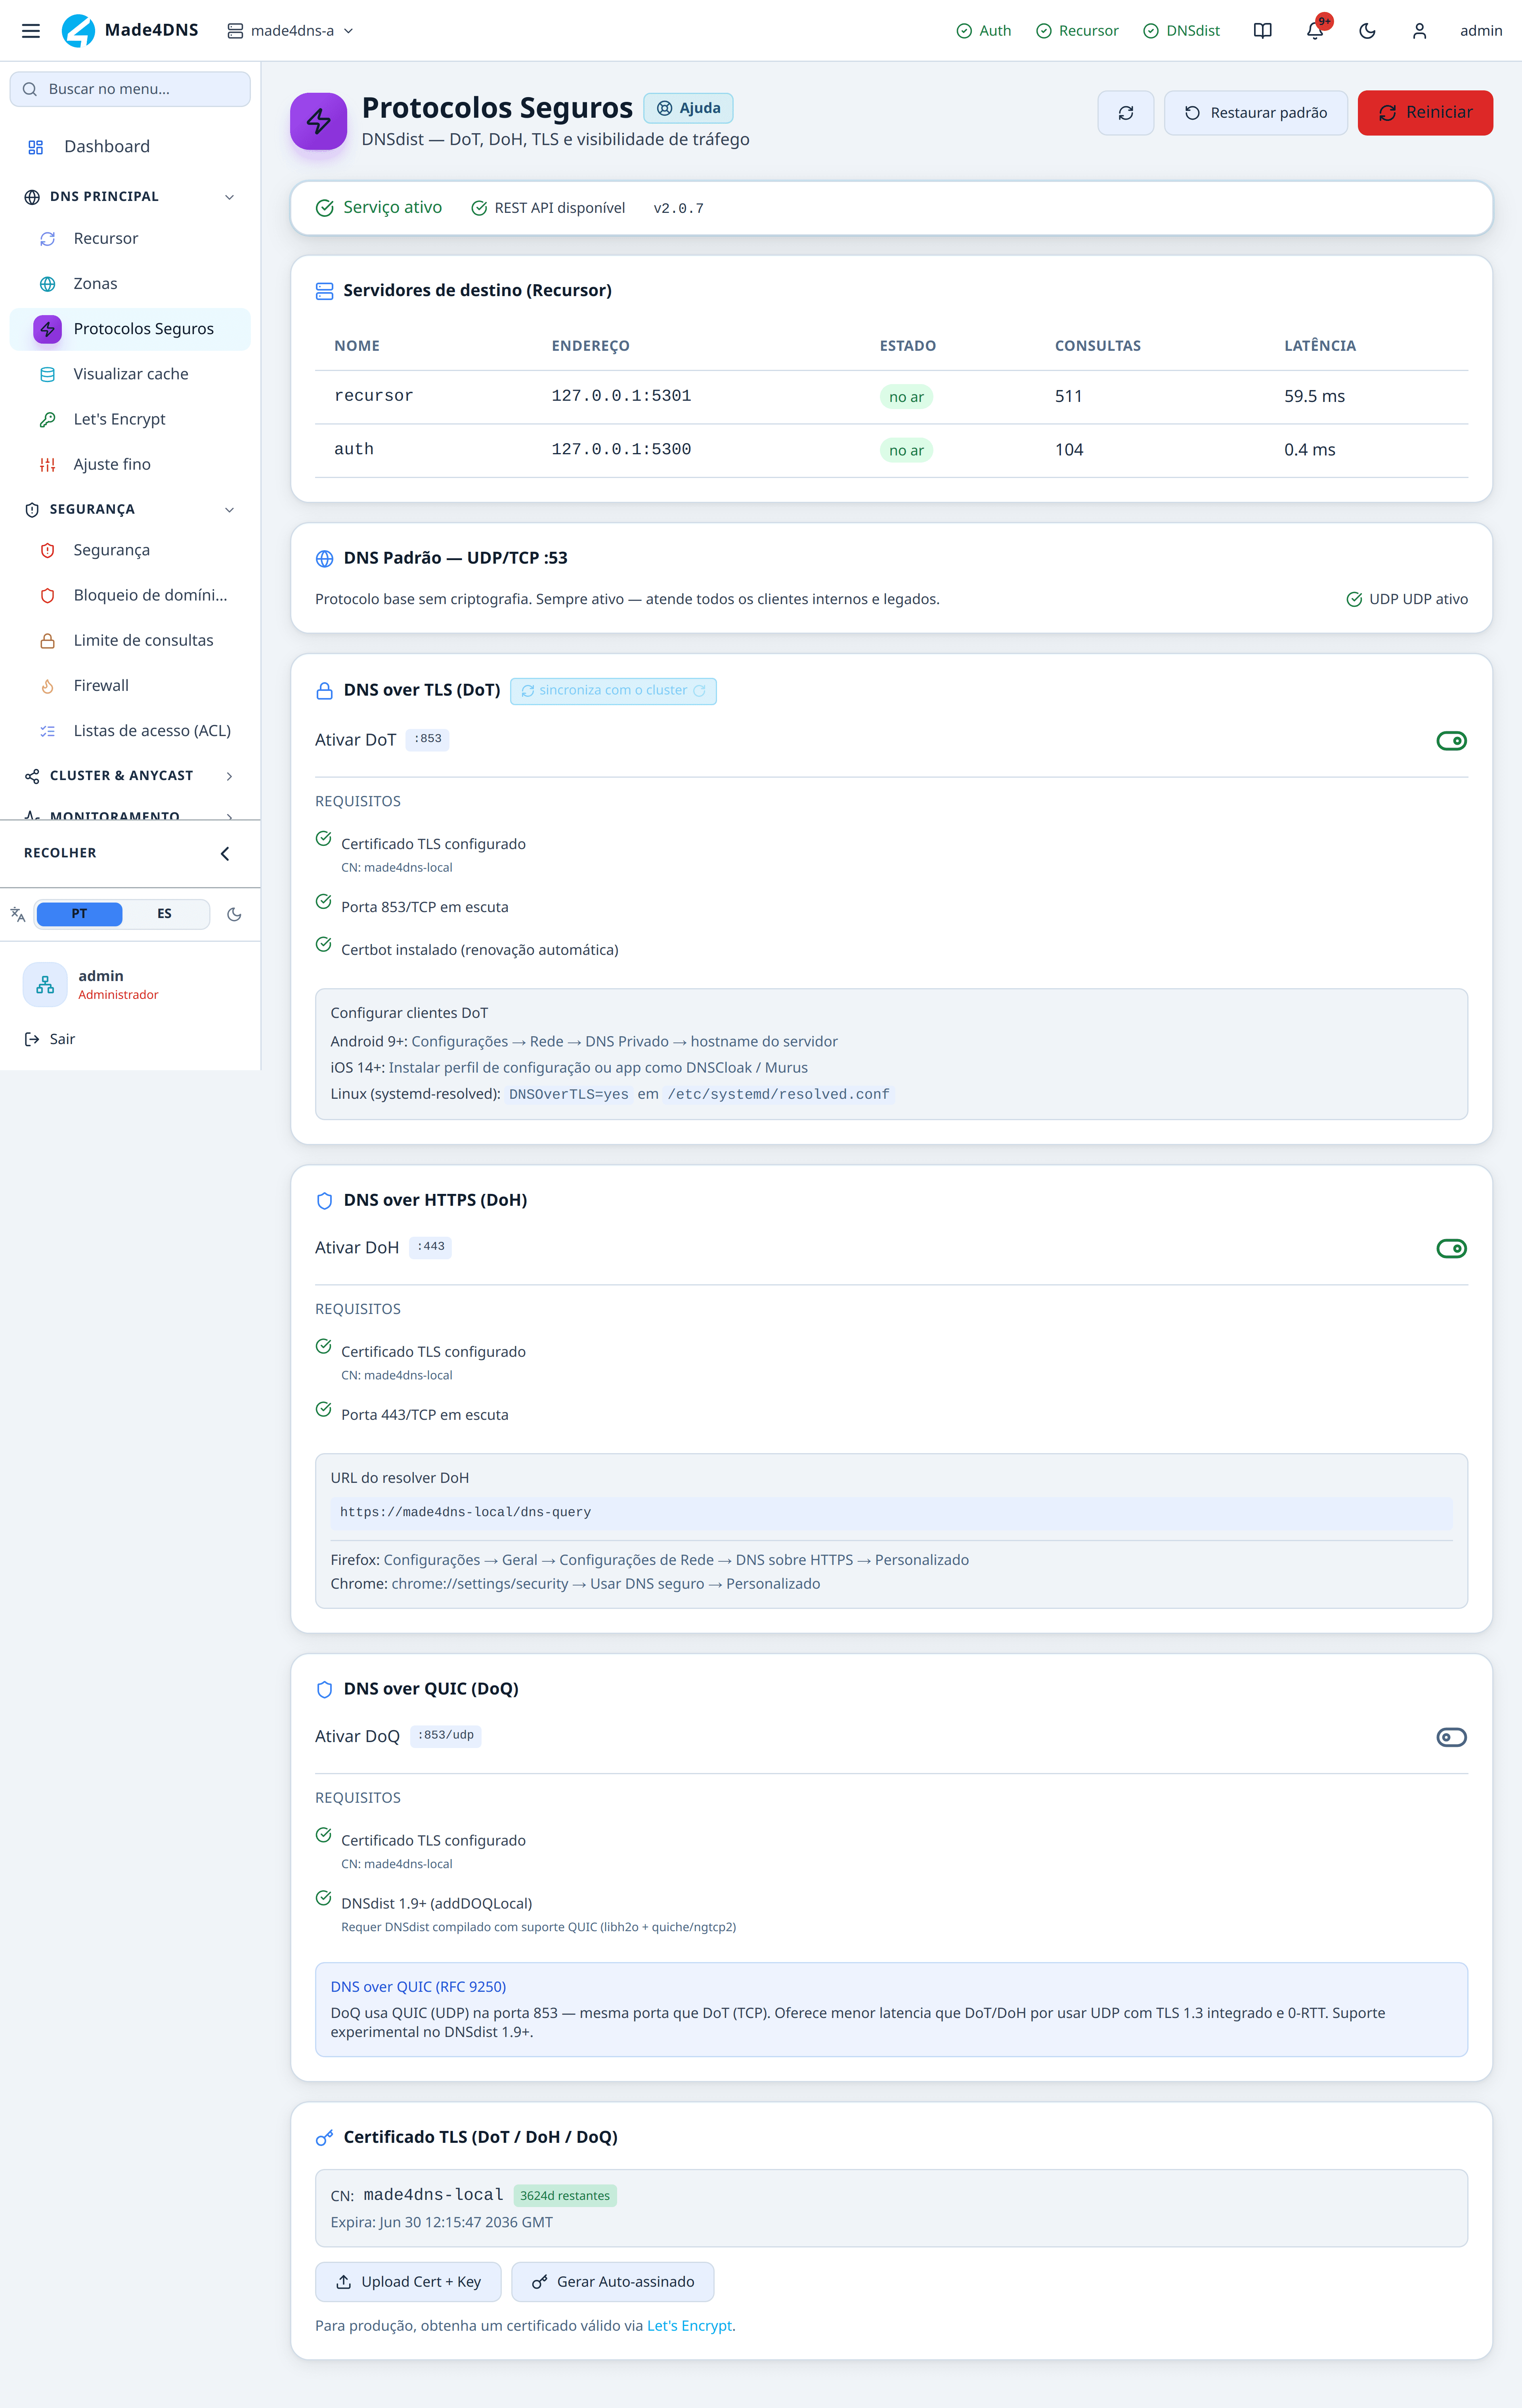Focus the Buscar no menu search field
The width and height of the screenshot is (1522, 2408).
tap(130, 89)
